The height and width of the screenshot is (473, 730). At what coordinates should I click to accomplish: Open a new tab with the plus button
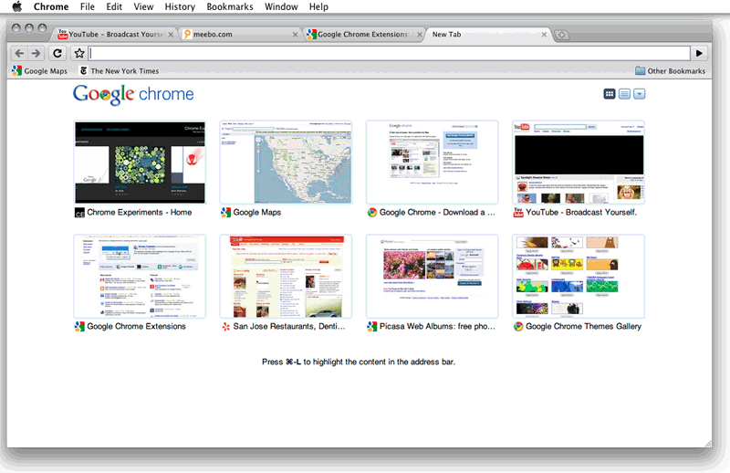[x=562, y=35]
